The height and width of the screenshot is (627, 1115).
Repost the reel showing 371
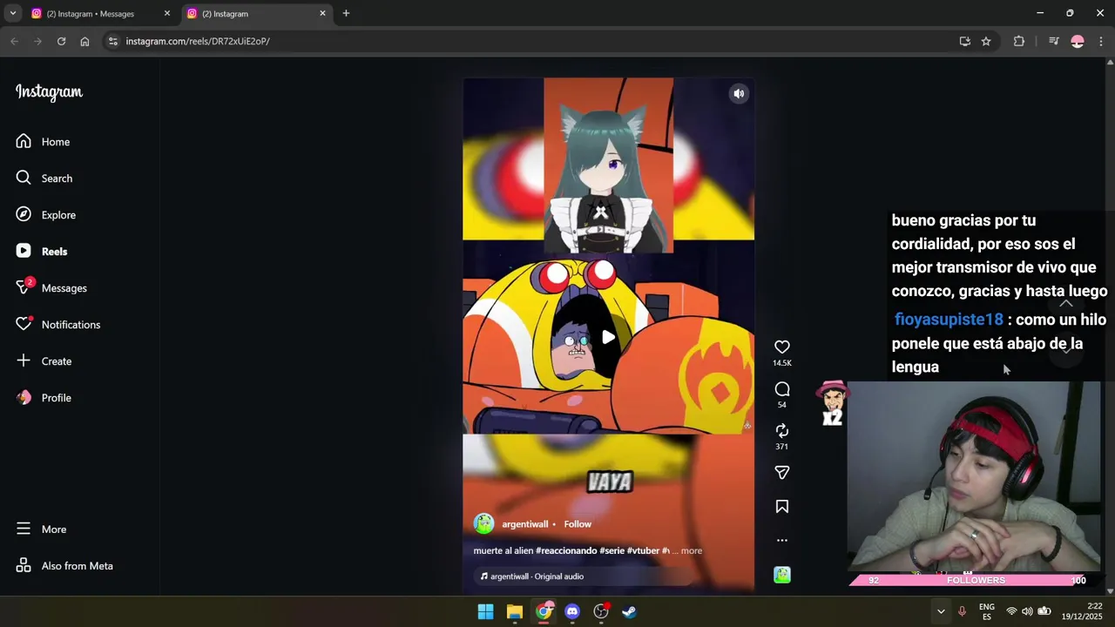pyautogui.click(x=782, y=431)
